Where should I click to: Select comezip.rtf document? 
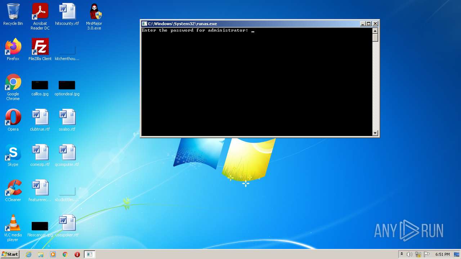pyautogui.click(x=40, y=155)
